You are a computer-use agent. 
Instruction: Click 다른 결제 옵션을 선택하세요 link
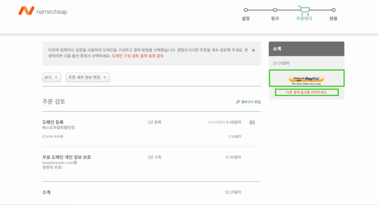click(x=306, y=92)
